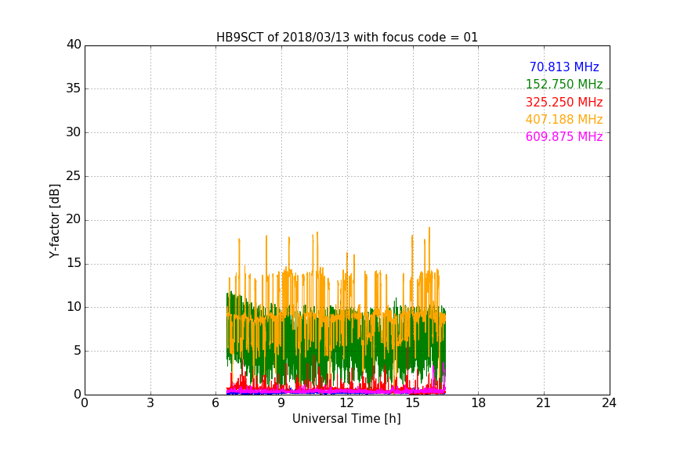Click the x-axis tick value 18

click(x=478, y=403)
